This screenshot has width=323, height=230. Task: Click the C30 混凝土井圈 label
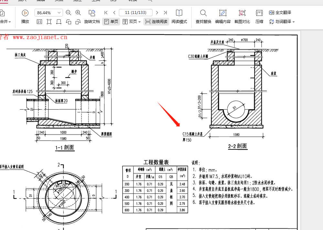(x=198, y=56)
